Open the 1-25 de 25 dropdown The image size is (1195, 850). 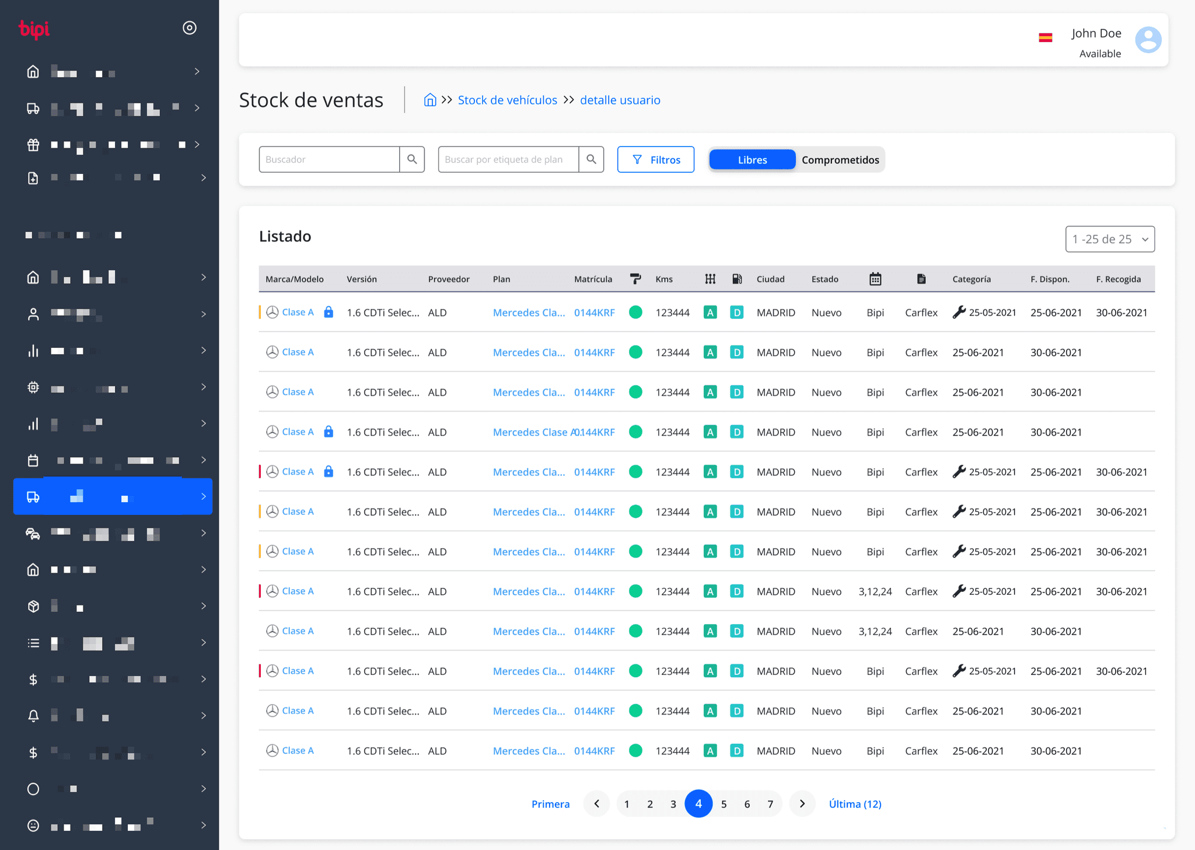coord(1109,239)
